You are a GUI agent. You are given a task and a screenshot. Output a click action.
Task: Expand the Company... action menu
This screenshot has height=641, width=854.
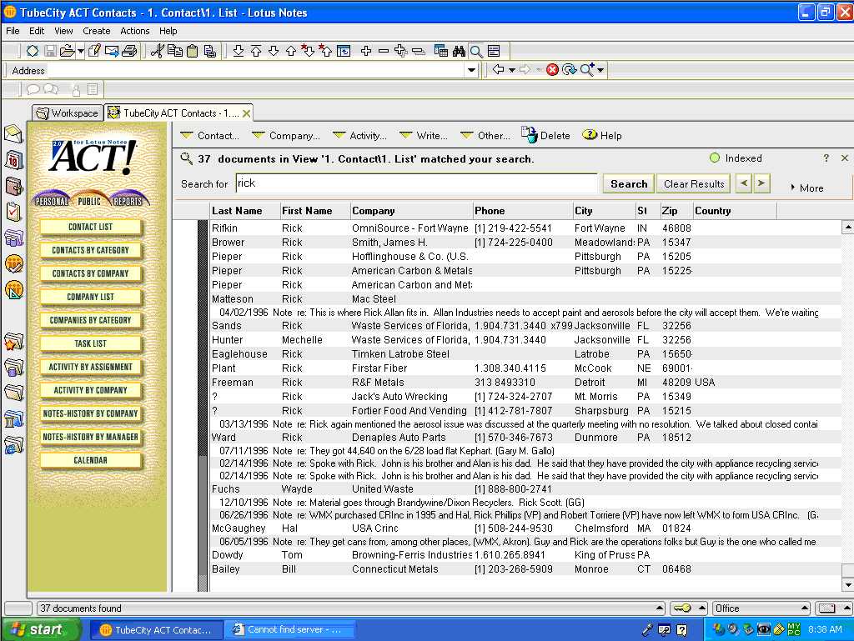pyautogui.click(x=286, y=136)
